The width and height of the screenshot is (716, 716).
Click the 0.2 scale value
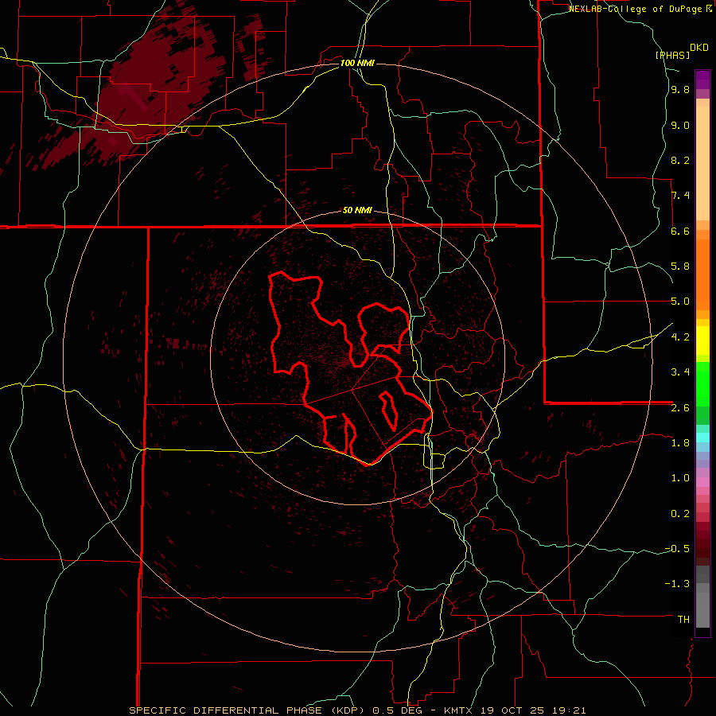coord(680,514)
